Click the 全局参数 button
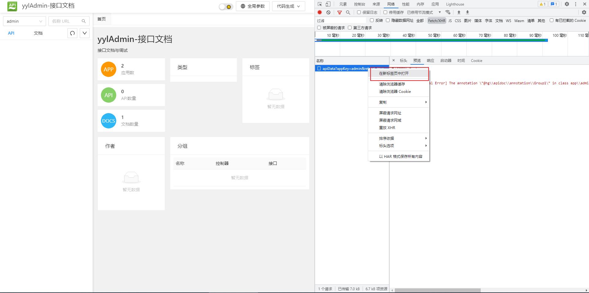This screenshot has width=589, height=293. (x=252, y=6)
